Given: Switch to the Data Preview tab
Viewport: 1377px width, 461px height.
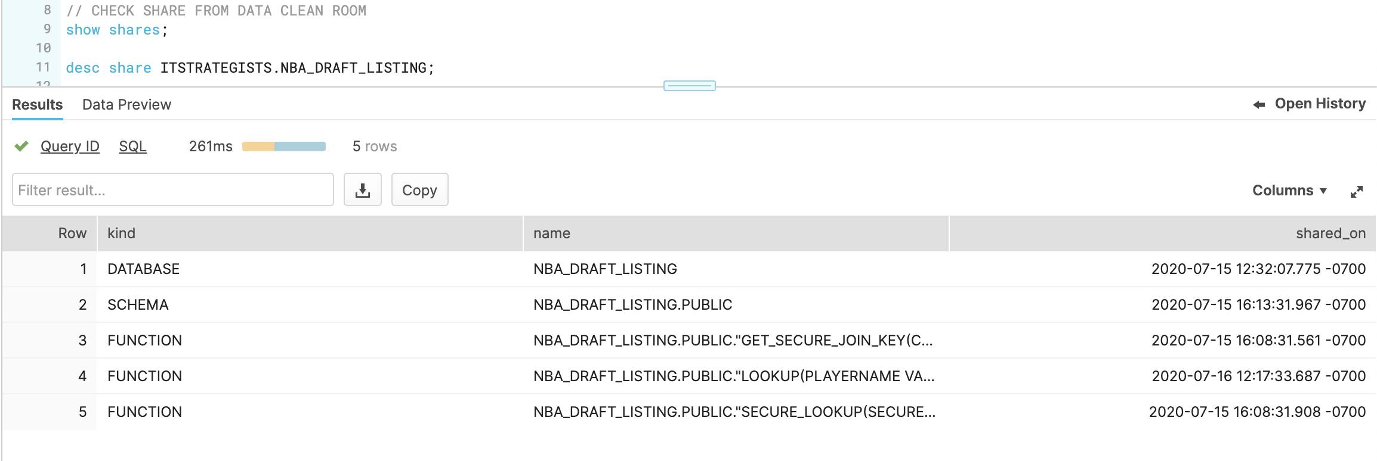Looking at the screenshot, I should pos(126,105).
